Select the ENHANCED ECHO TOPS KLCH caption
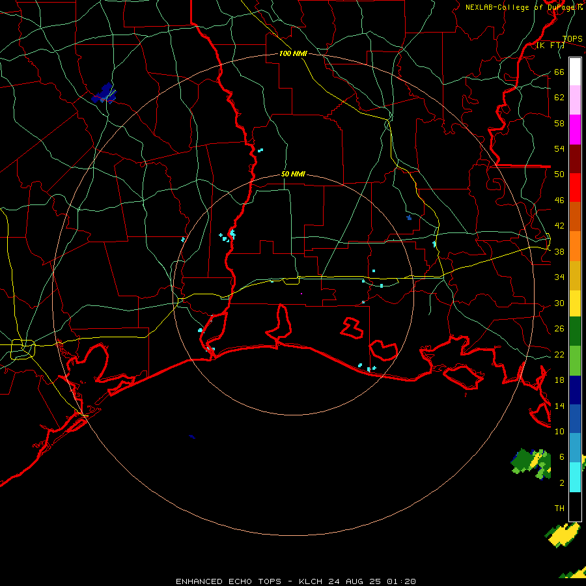Screen dimensions: 586x586 [296, 581]
